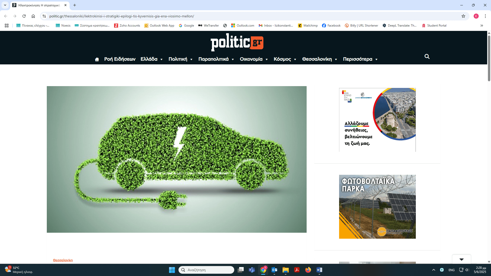Bookmark this page with the star icon
The height and width of the screenshot is (276, 491).
click(x=463, y=16)
